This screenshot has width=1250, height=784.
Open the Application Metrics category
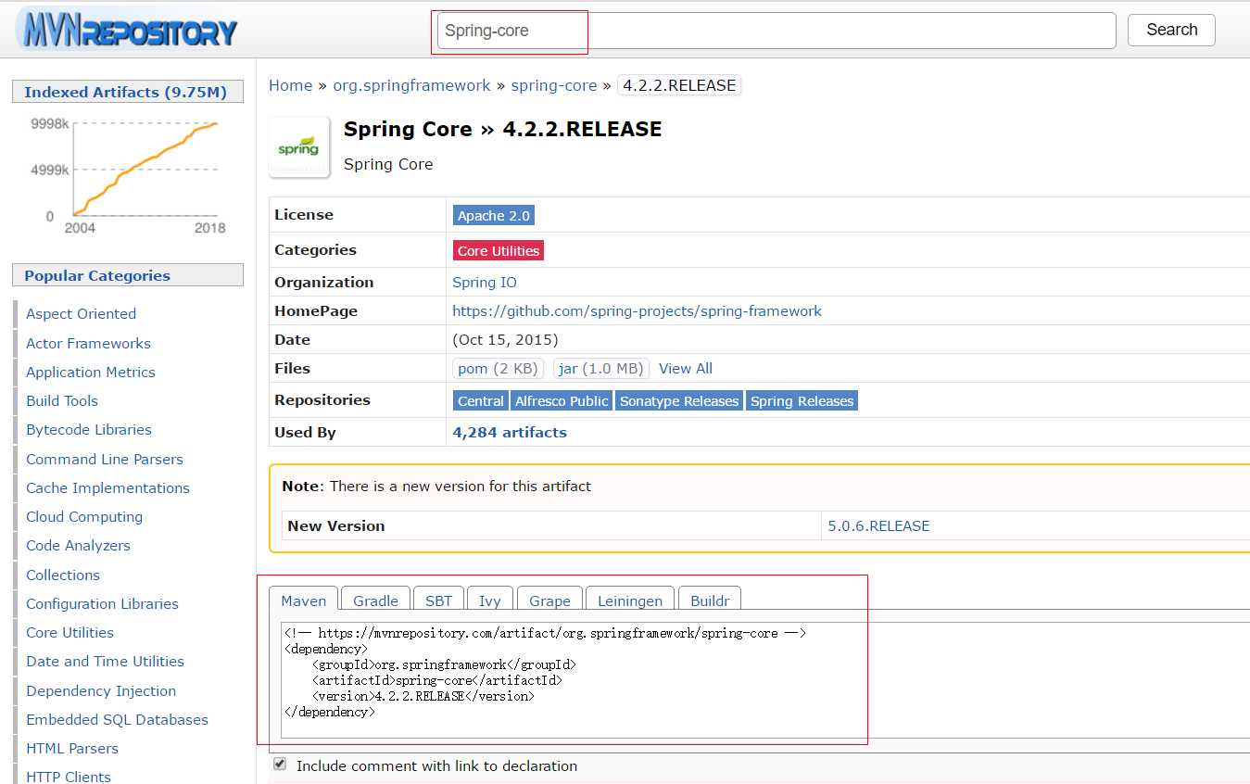coord(91,373)
